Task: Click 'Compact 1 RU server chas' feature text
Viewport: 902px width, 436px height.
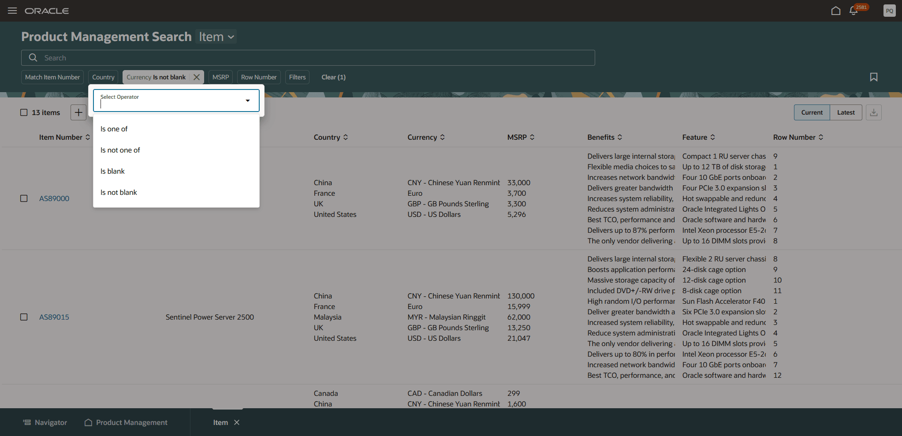Action: [x=724, y=156]
